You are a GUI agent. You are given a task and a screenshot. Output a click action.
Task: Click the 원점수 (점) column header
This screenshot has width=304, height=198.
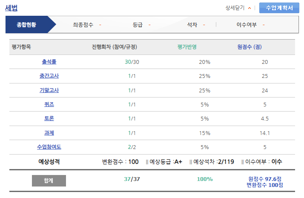(250, 47)
